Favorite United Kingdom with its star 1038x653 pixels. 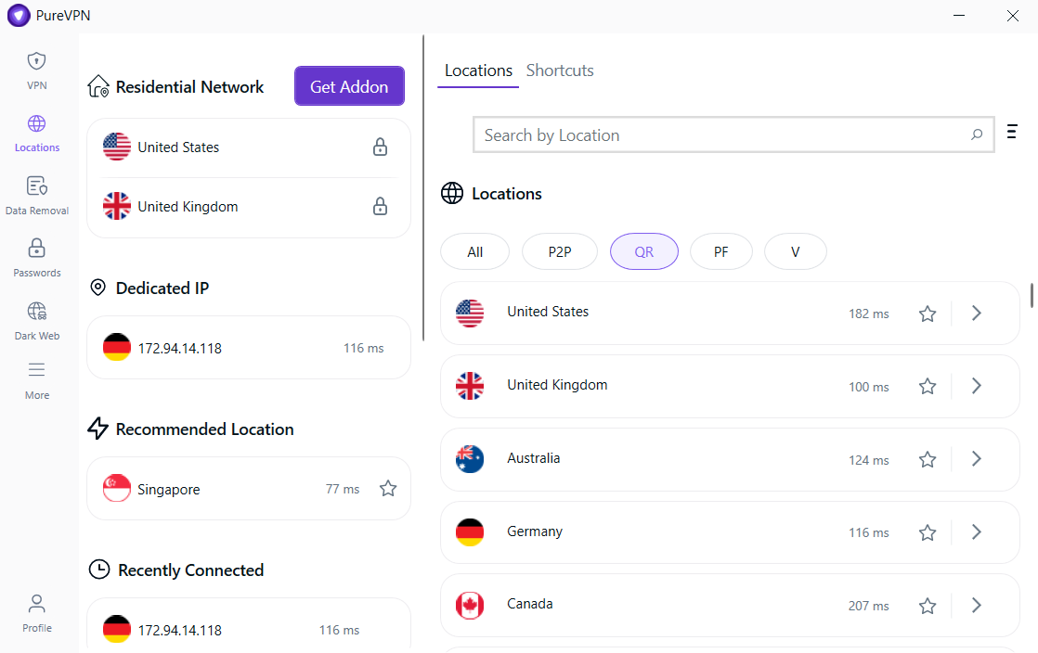pyautogui.click(x=928, y=387)
